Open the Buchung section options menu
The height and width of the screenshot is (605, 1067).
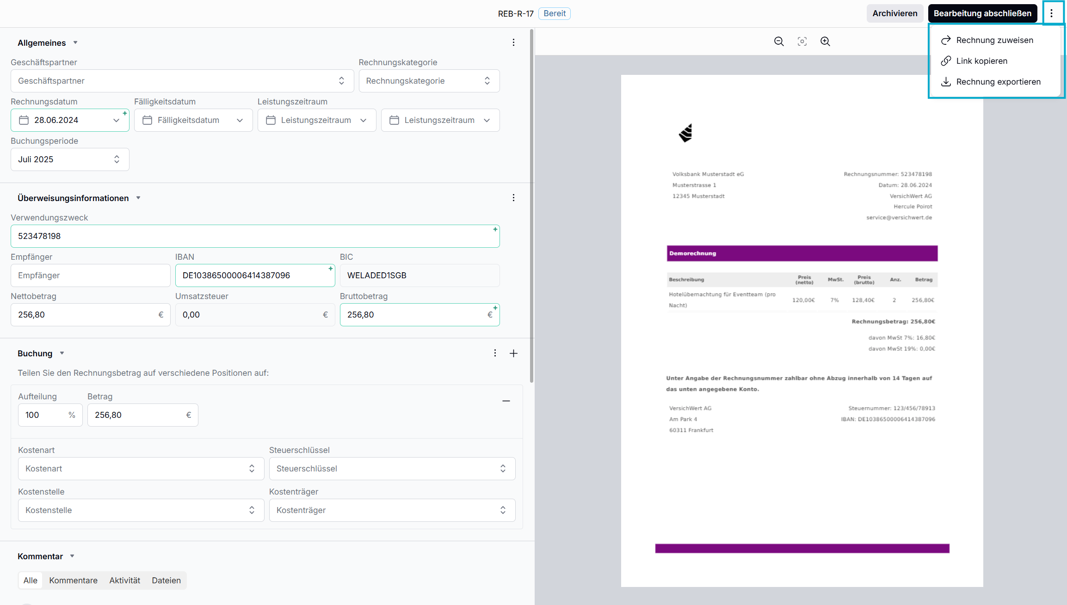[495, 353]
